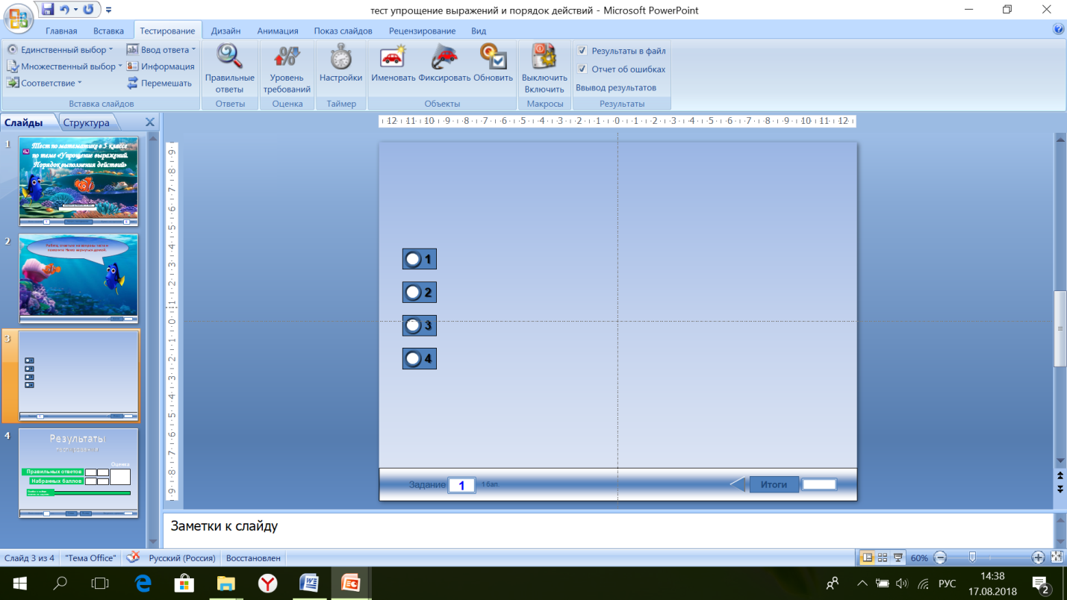Image resolution: width=1067 pixels, height=600 pixels.
Task: Click the Фиксировать objects button
Action: click(x=444, y=63)
